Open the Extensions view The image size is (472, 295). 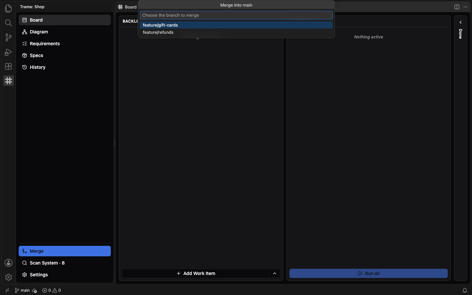(9, 66)
